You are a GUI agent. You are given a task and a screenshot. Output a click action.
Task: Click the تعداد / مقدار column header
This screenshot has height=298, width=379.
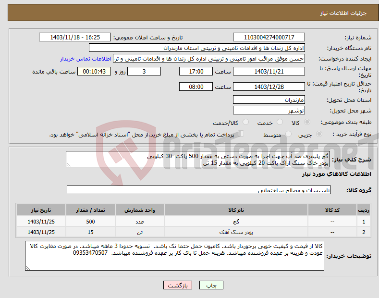click(x=90, y=210)
